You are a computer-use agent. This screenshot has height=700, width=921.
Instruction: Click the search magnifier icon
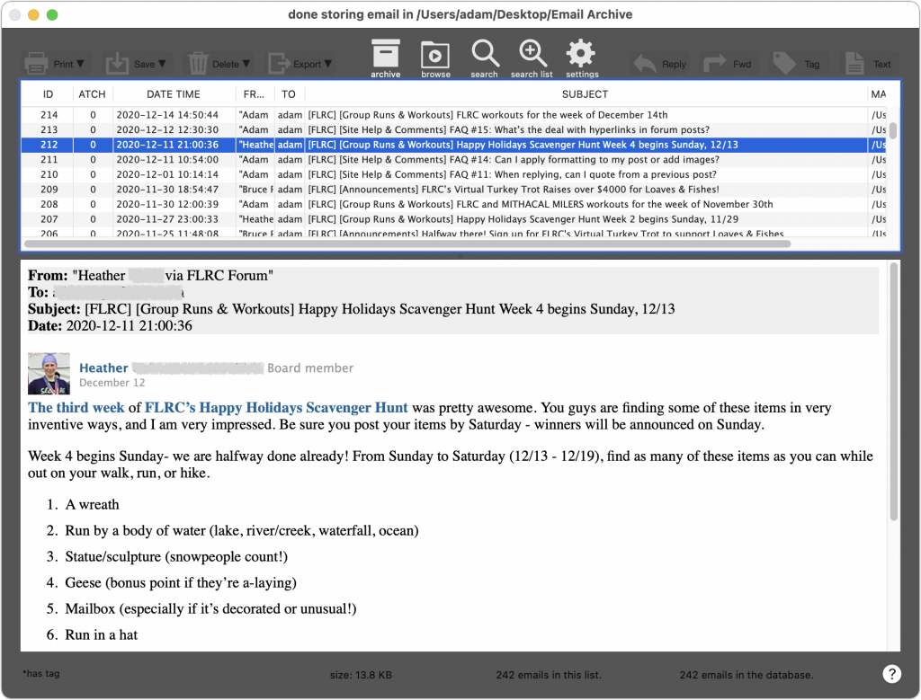(x=484, y=54)
